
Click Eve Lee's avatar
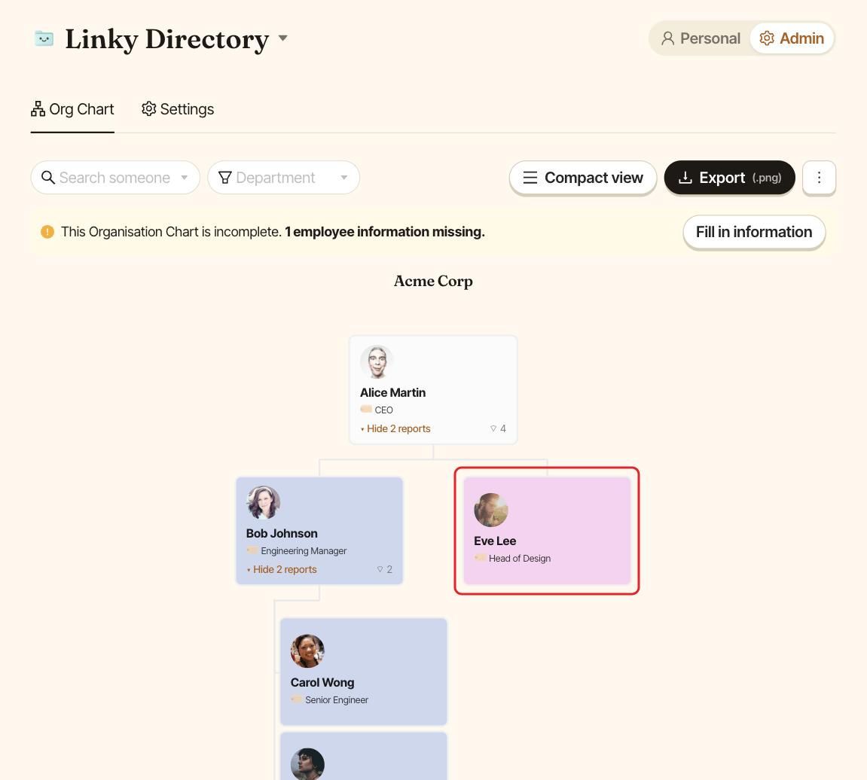(x=491, y=510)
